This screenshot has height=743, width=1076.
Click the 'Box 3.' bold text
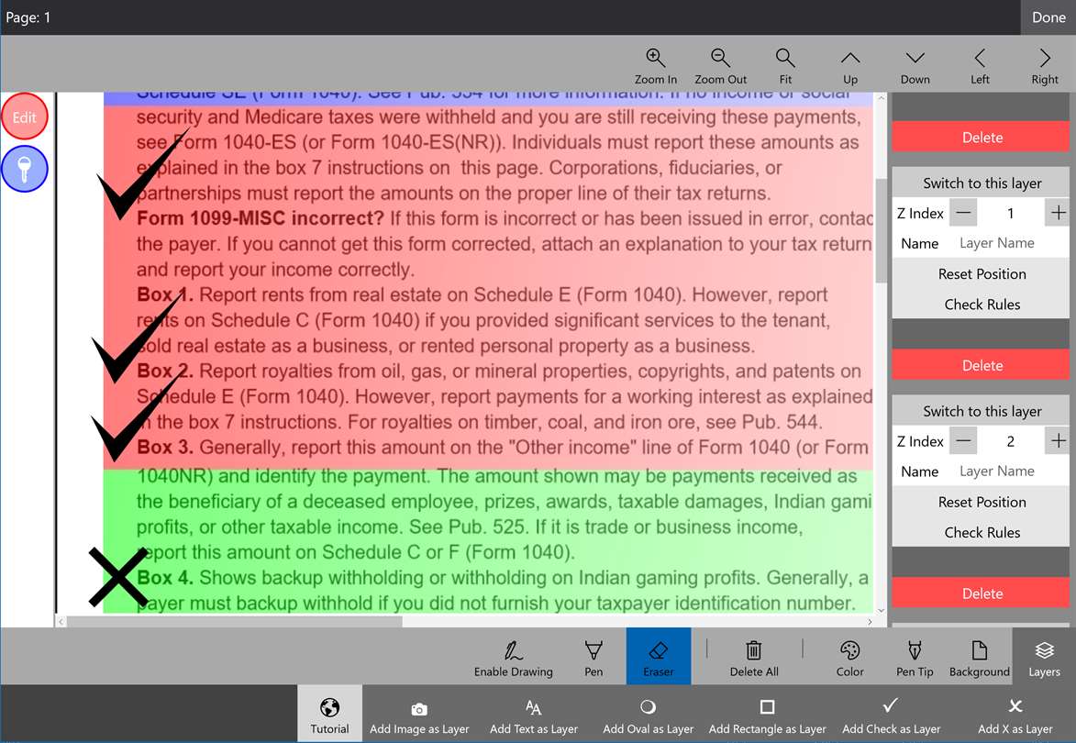[x=165, y=448]
